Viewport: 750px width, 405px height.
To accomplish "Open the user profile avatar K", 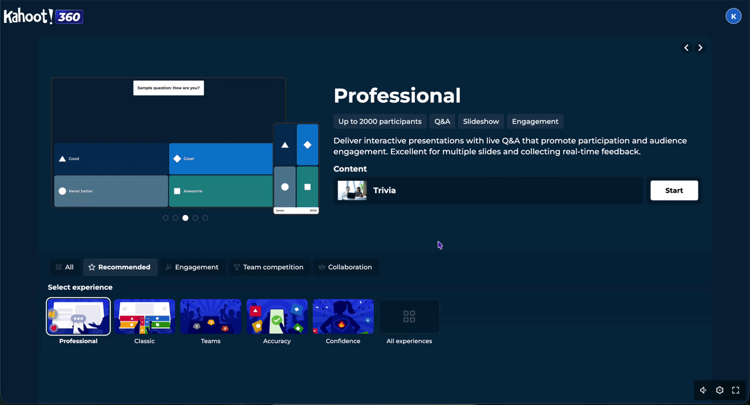I will click(734, 16).
